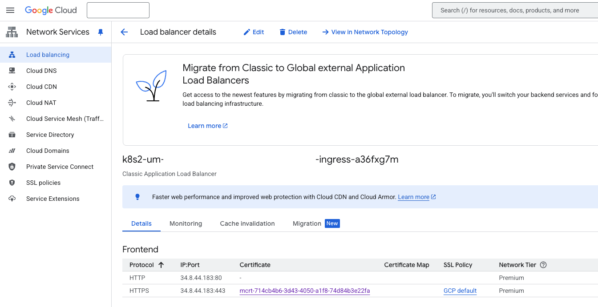Click the lightbulb tip icon
The height and width of the screenshot is (307, 598).
coord(137,197)
